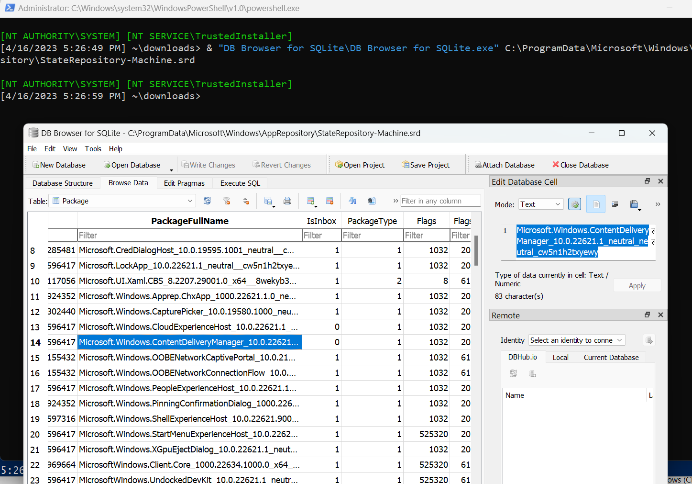Open the Help menu
Viewport: 692px width, 484px height.
[x=116, y=149]
